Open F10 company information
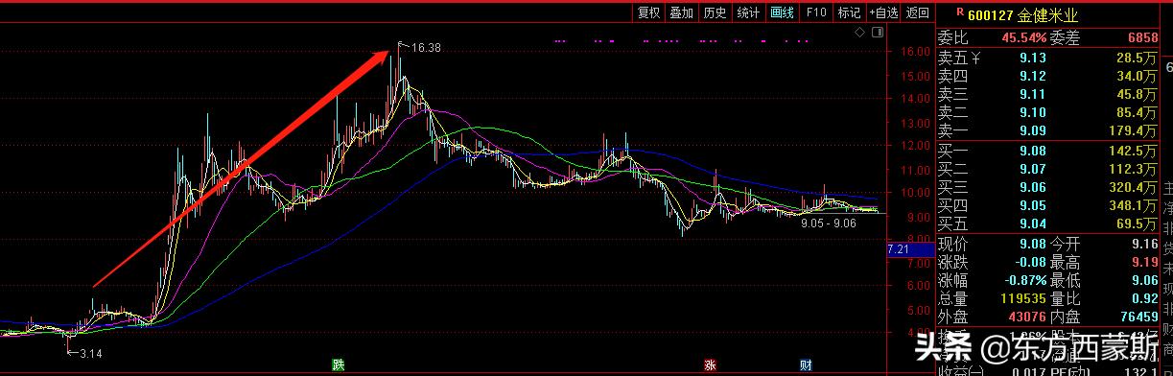The height and width of the screenshot is (376, 1173). 816,12
